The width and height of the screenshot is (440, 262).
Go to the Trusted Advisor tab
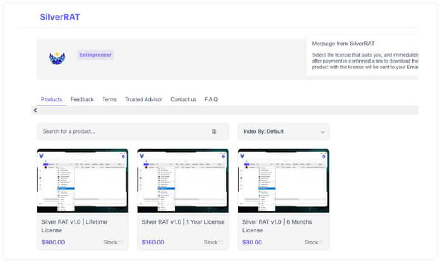[143, 99]
